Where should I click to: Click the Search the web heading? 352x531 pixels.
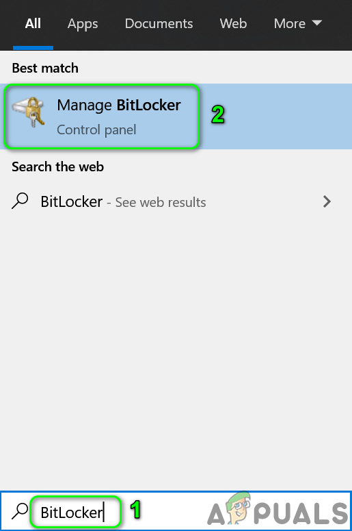tap(58, 166)
